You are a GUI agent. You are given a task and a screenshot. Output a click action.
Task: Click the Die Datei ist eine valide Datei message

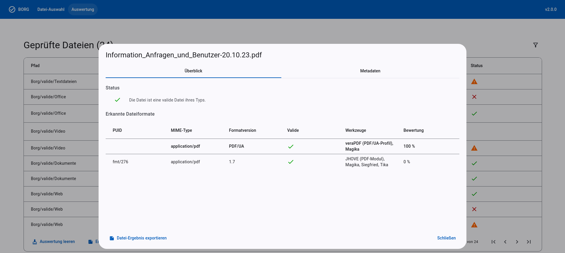pyautogui.click(x=167, y=100)
